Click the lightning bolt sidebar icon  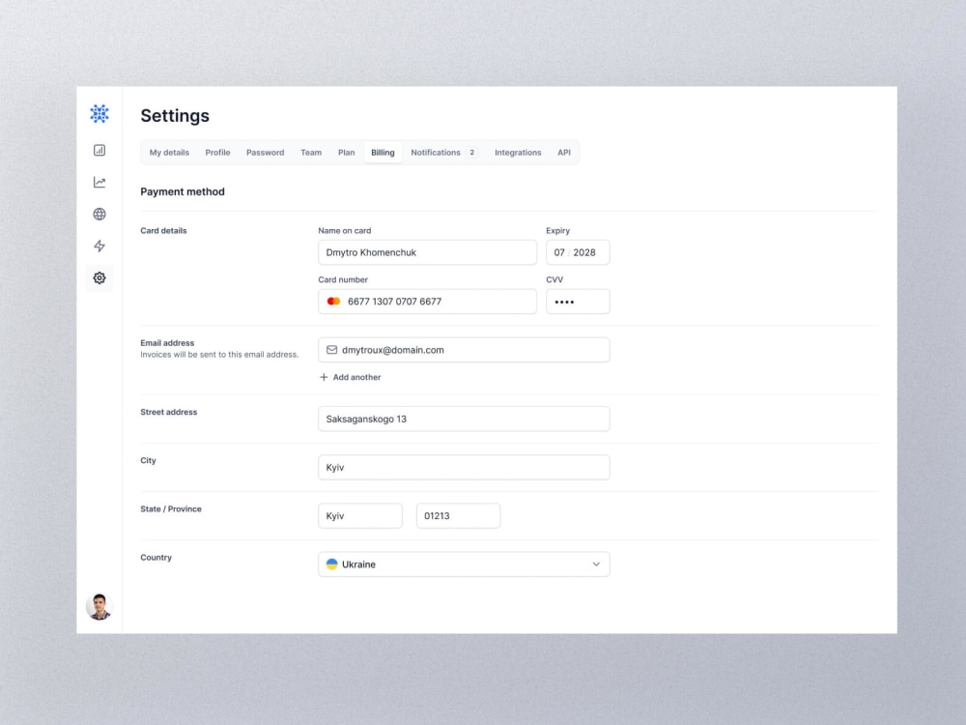[99, 246]
